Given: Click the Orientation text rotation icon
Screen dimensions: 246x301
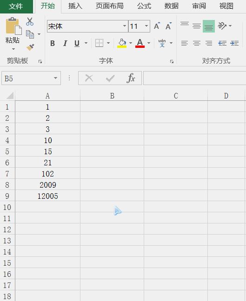Looking at the screenshot, I should [x=222, y=26].
